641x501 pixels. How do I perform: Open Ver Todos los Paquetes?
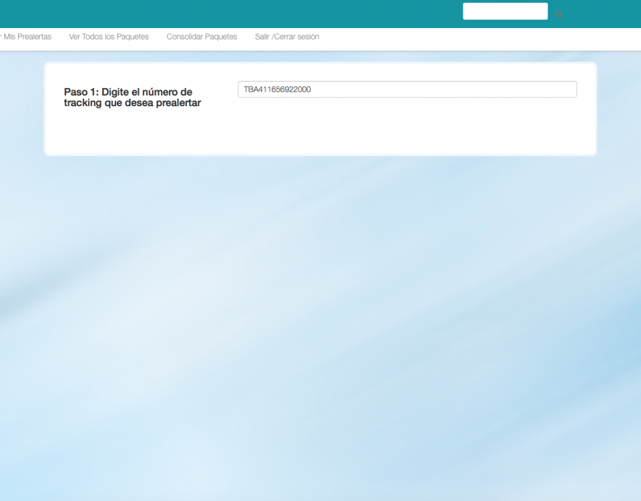click(x=109, y=37)
